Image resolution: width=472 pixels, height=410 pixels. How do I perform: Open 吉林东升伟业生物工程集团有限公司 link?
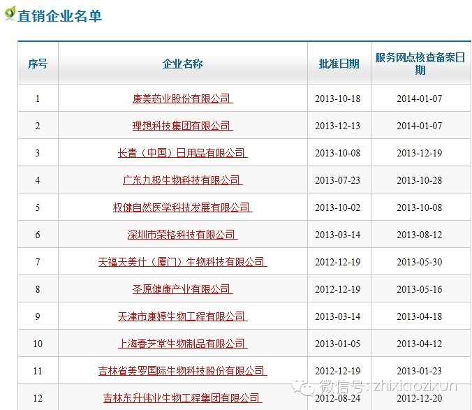183,398
